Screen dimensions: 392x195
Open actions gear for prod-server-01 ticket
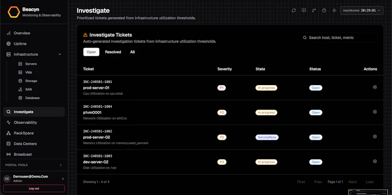pyautogui.click(x=375, y=87)
